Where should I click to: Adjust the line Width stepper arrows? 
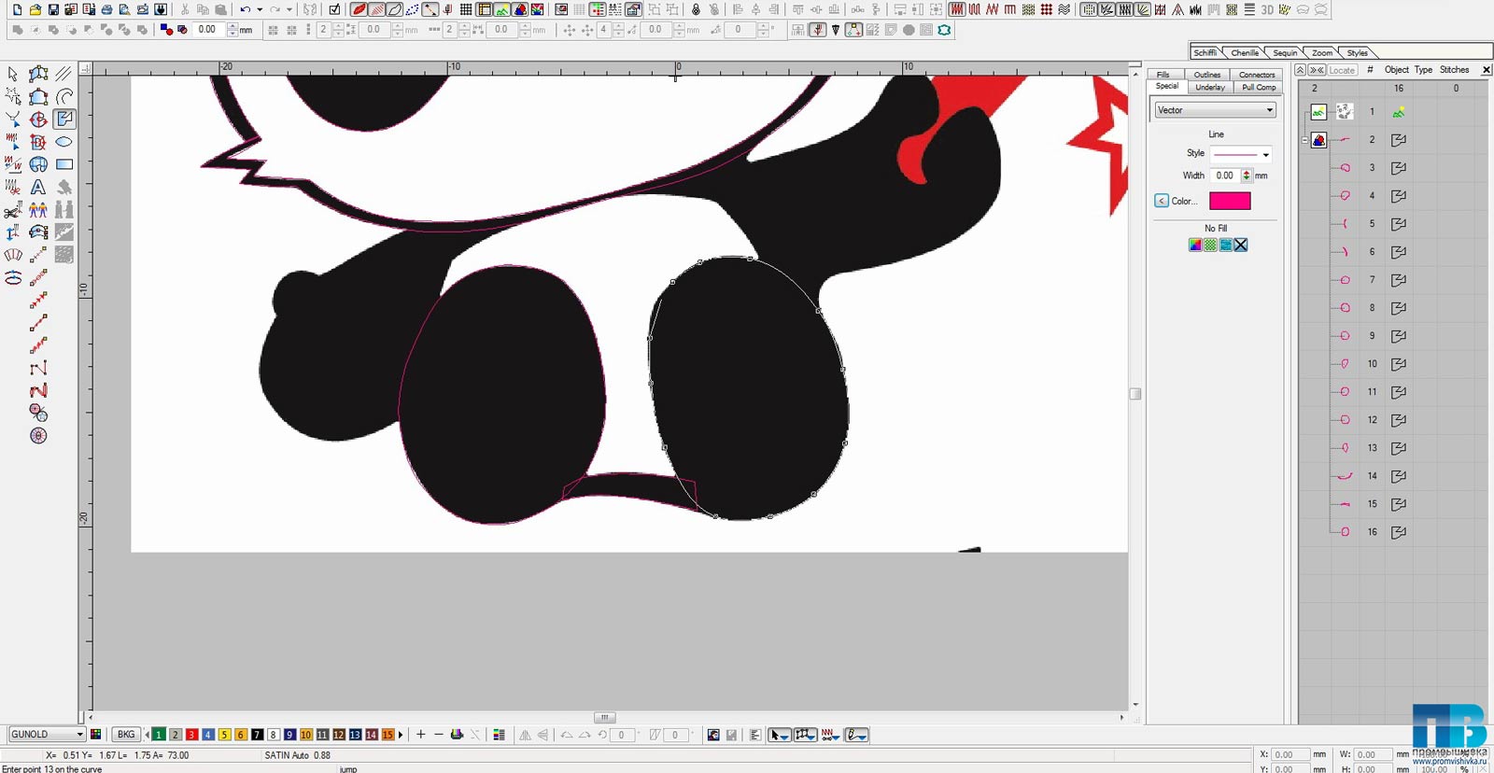1247,176
